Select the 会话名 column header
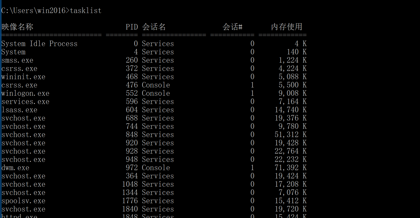Screen dimensions: 420x218 coord(154,27)
